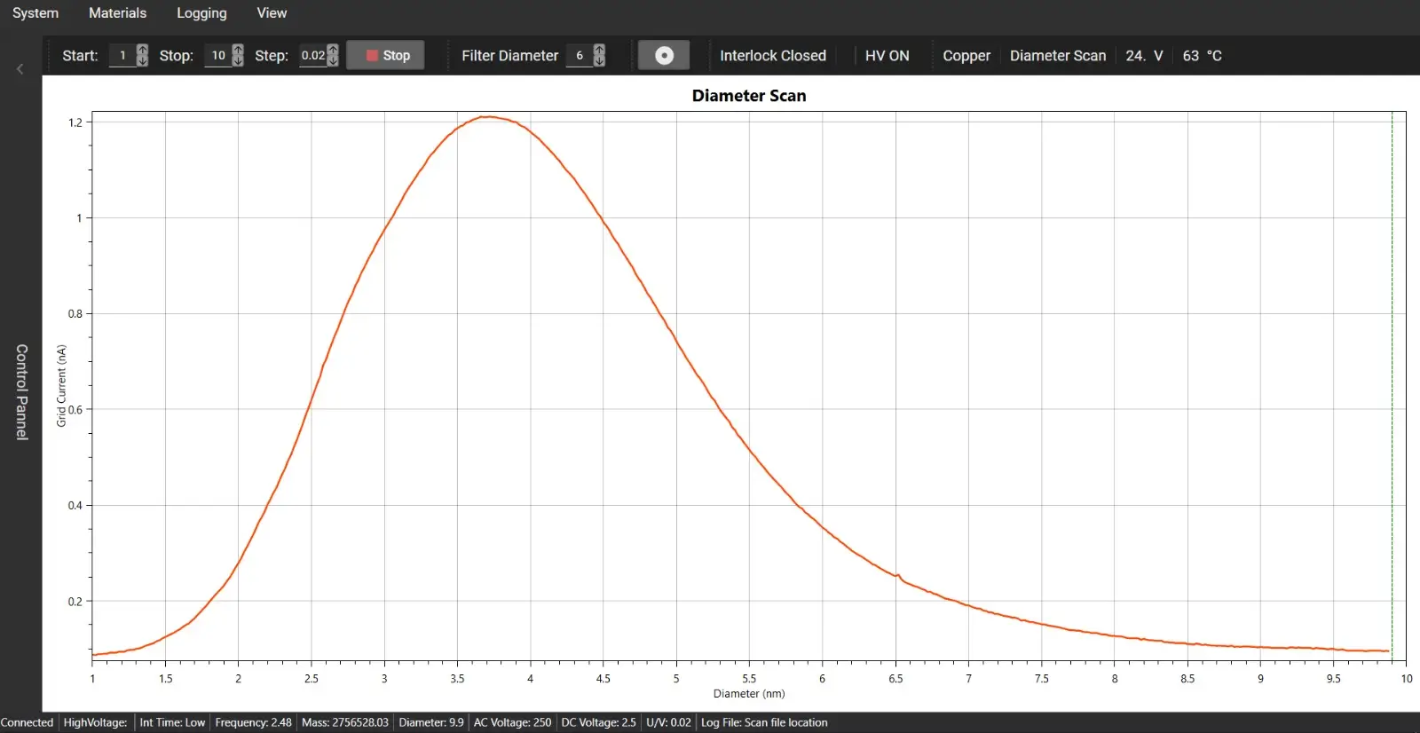Open the System menu
The height and width of the screenshot is (733, 1420).
coord(35,13)
